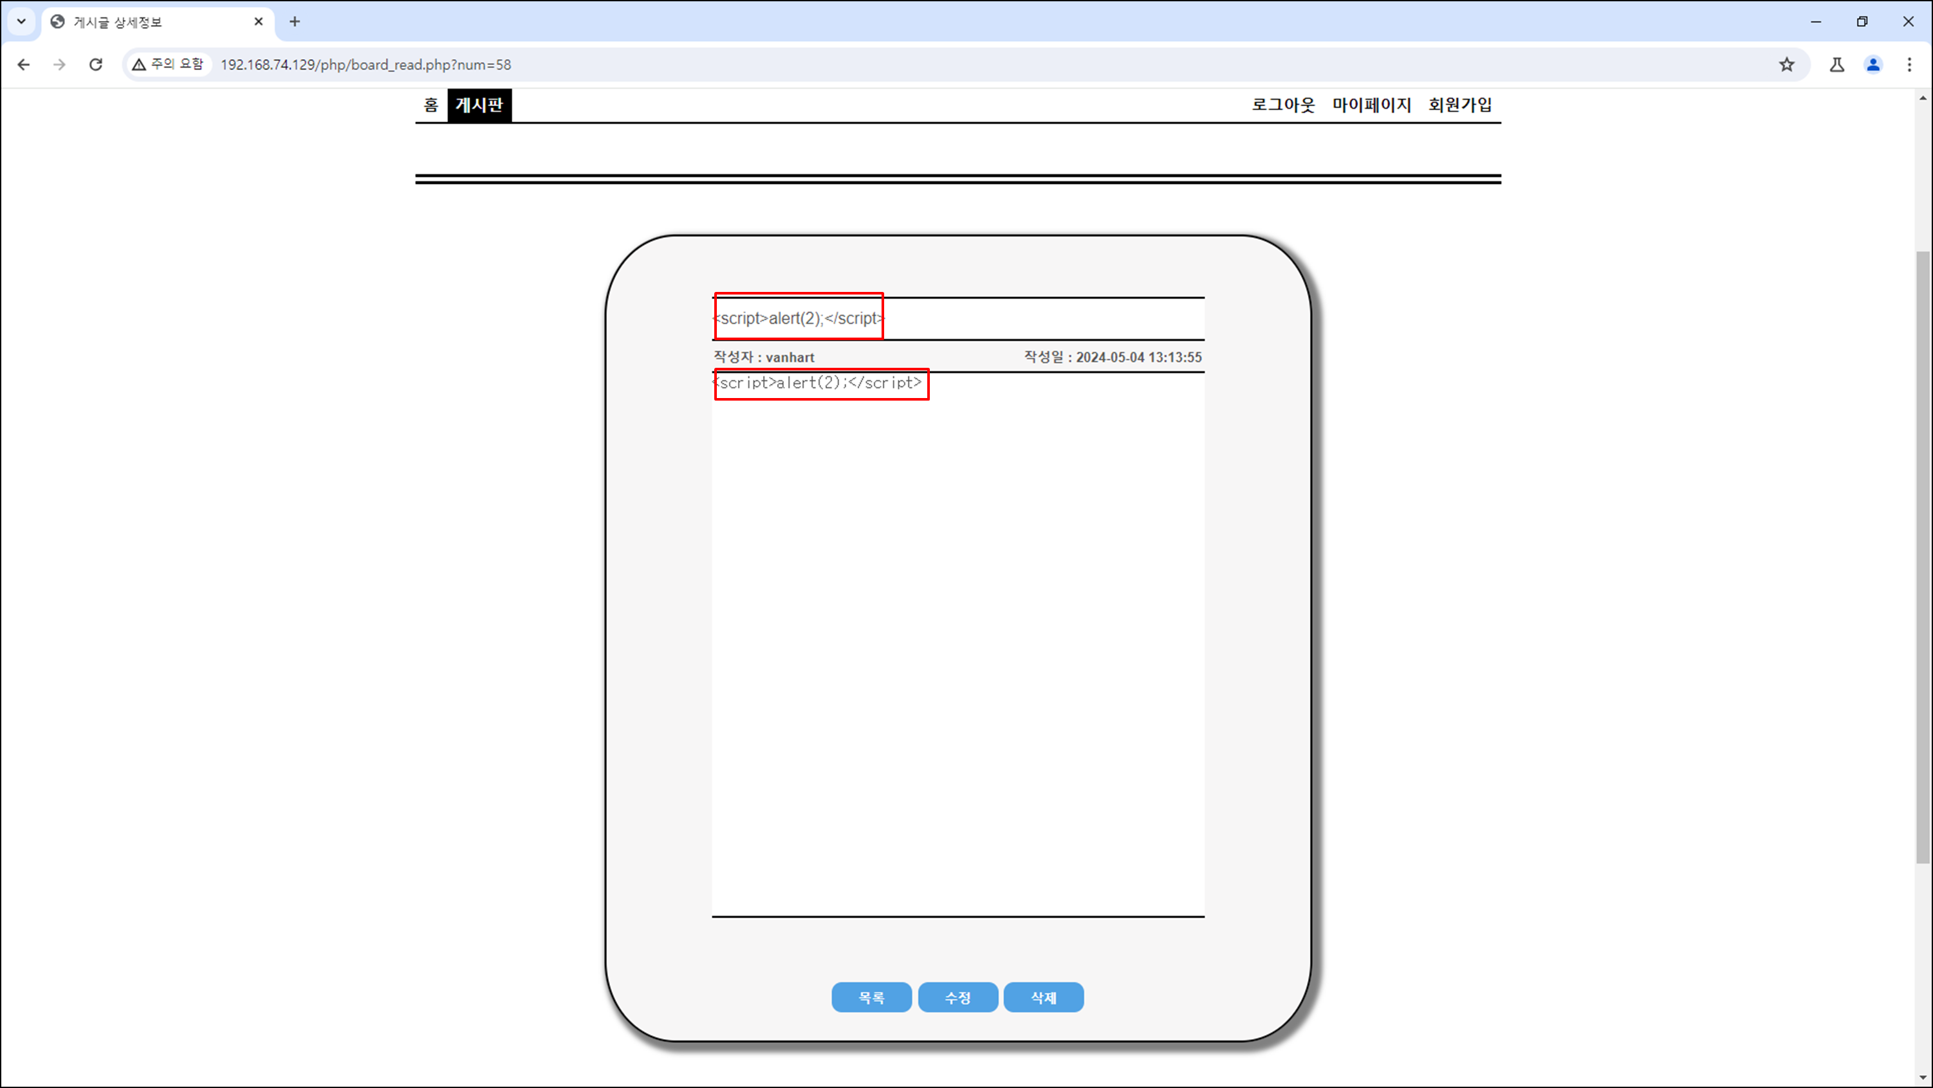The width and height of the screenshot is (1933, 1088).
Task: Click the post title script text
Action: pos(799,318)
